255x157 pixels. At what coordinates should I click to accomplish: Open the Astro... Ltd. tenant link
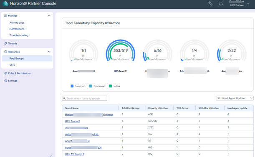82,134
